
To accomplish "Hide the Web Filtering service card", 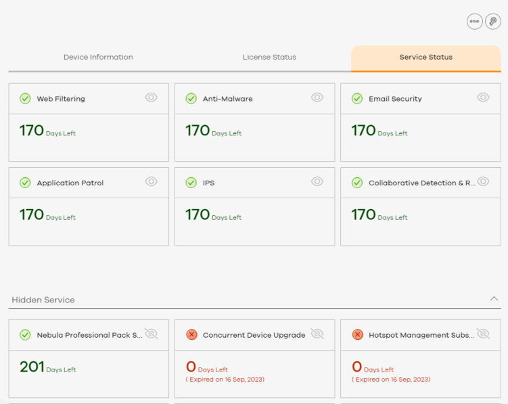I will [x=152, y=97].
